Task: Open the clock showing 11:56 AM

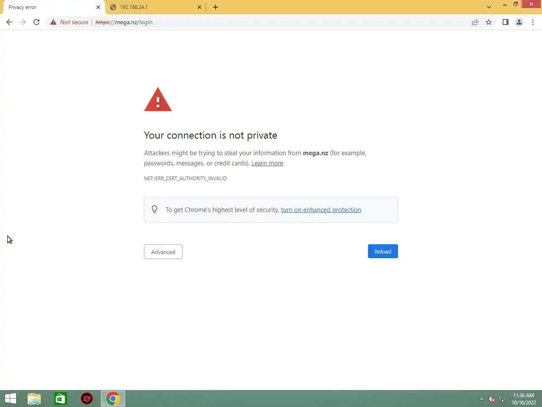Action: tap(524, 399)
